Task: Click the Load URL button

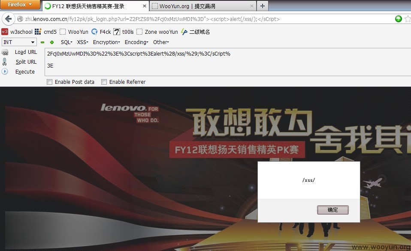Action: click(26, 52)
